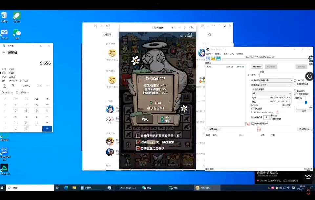Open Microsoft Edge from the taskbar
The width and height of the screenshot is (315, 200).
66,188
